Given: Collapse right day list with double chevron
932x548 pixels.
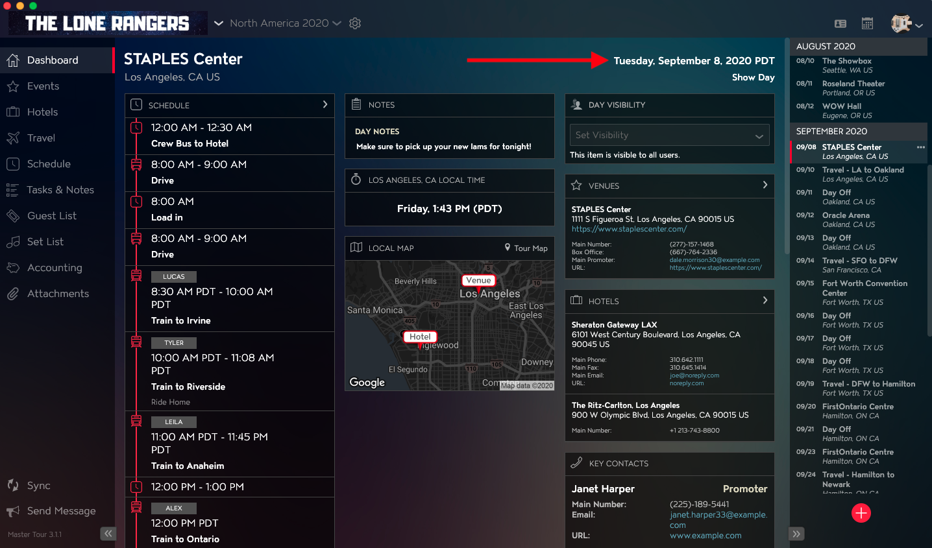Looking at the screenshot, I should (x=796, y=534).
